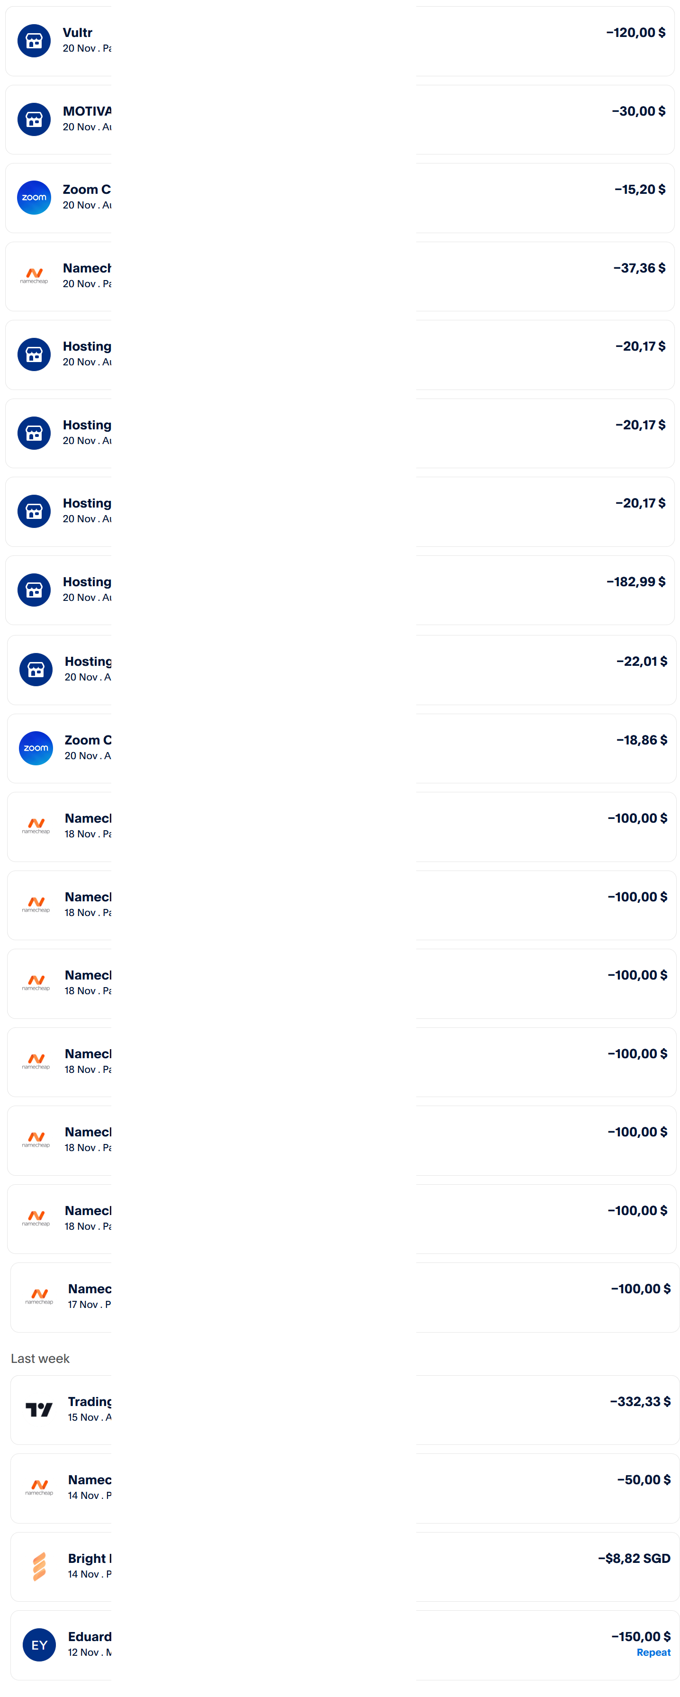Click the −332,33 $ amount

coord(640,1401)
